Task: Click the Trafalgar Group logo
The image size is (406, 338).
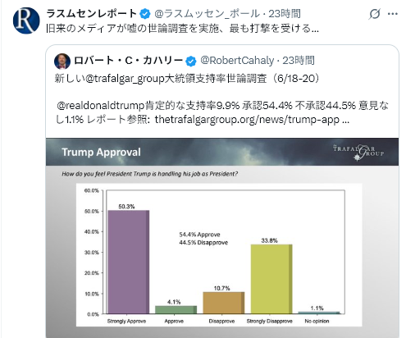Action: [x=358, y=152]
